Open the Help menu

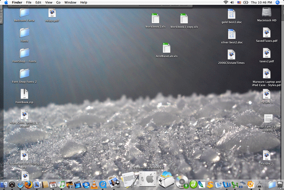click(84, 2)
